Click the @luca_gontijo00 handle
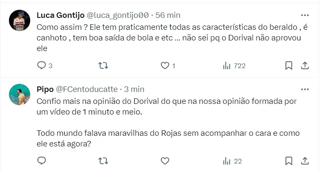This screenshot has width=320, height=172. [118, 15]
